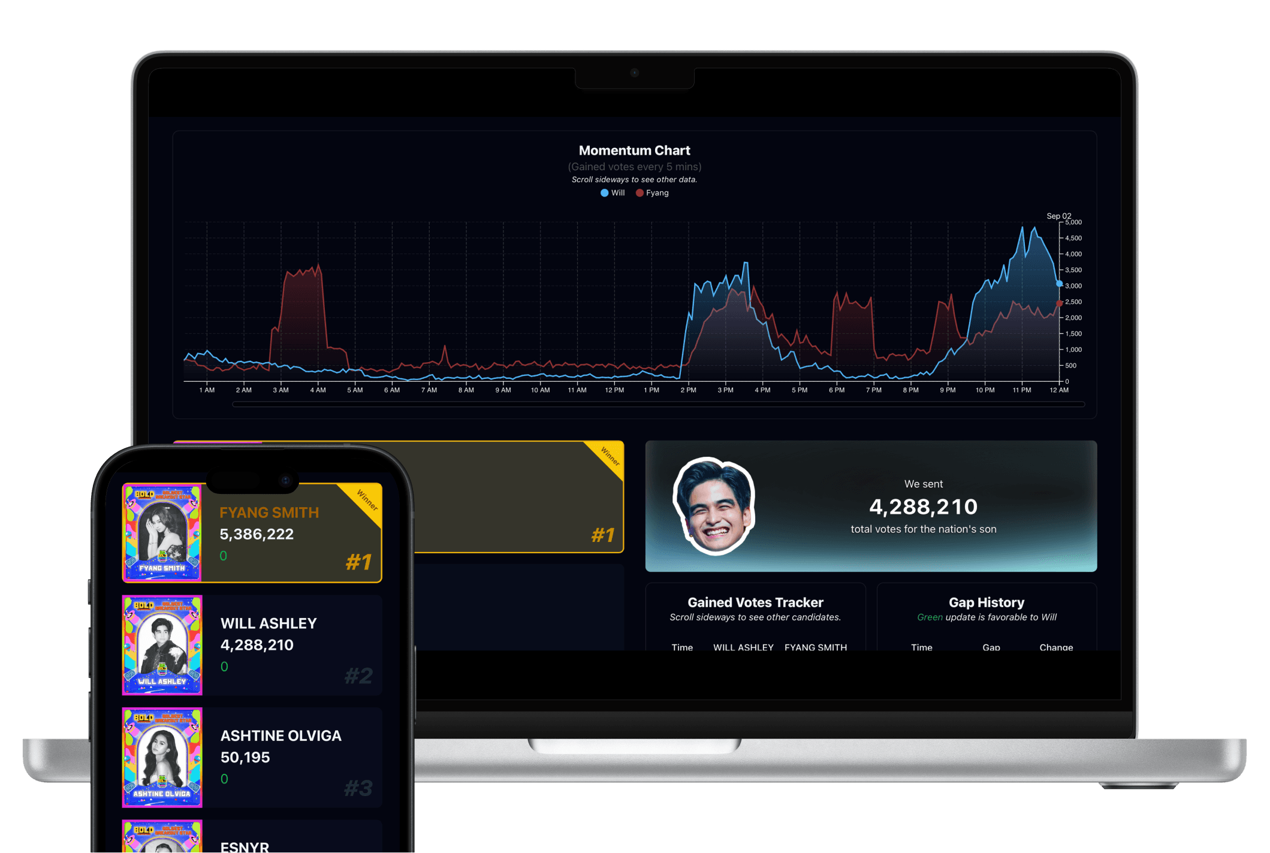Image resolution: width=1270 pixels, height=853 pixels.
Task: Click the 50,195 vote count
Action: pyautogui.click(x=245, y=757)
